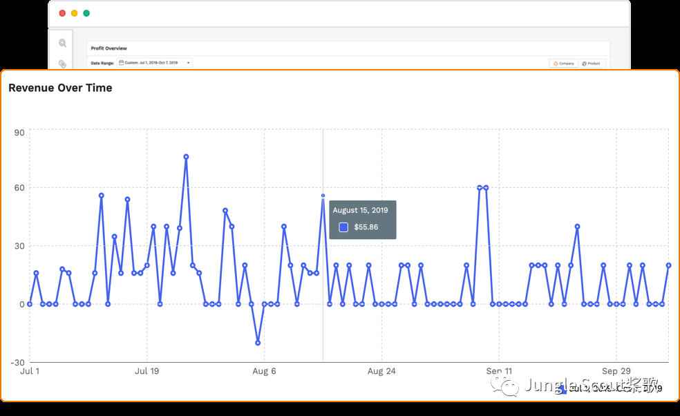Click the green window maximize button
Image resolution: width=680 pixels, height=416 pixels.
point(86,13)
